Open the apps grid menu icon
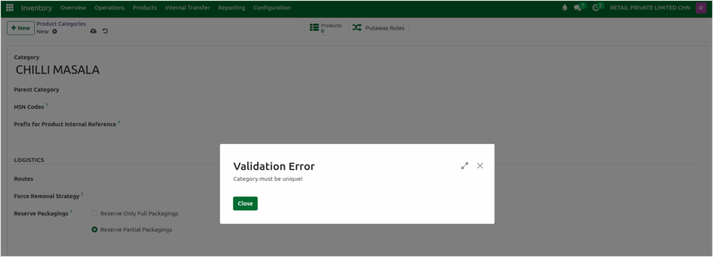Screen dimensions: 713x257 point(10,8)
